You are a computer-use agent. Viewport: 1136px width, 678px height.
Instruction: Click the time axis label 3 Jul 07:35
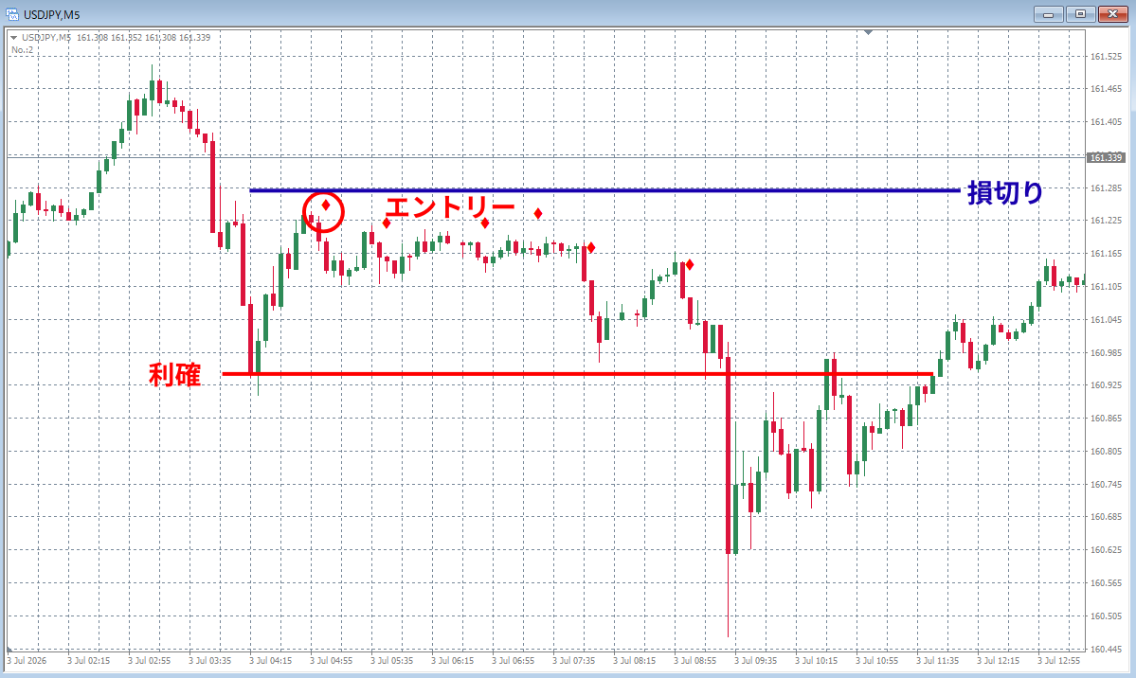pyautogui.click(x=574, y=661)
